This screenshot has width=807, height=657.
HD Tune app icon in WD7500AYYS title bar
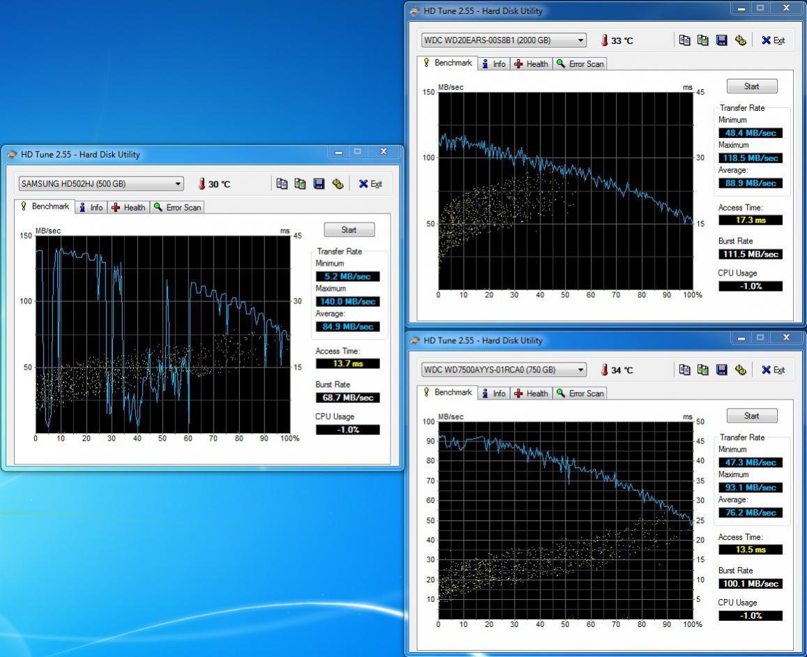click(x=415, y=340)
